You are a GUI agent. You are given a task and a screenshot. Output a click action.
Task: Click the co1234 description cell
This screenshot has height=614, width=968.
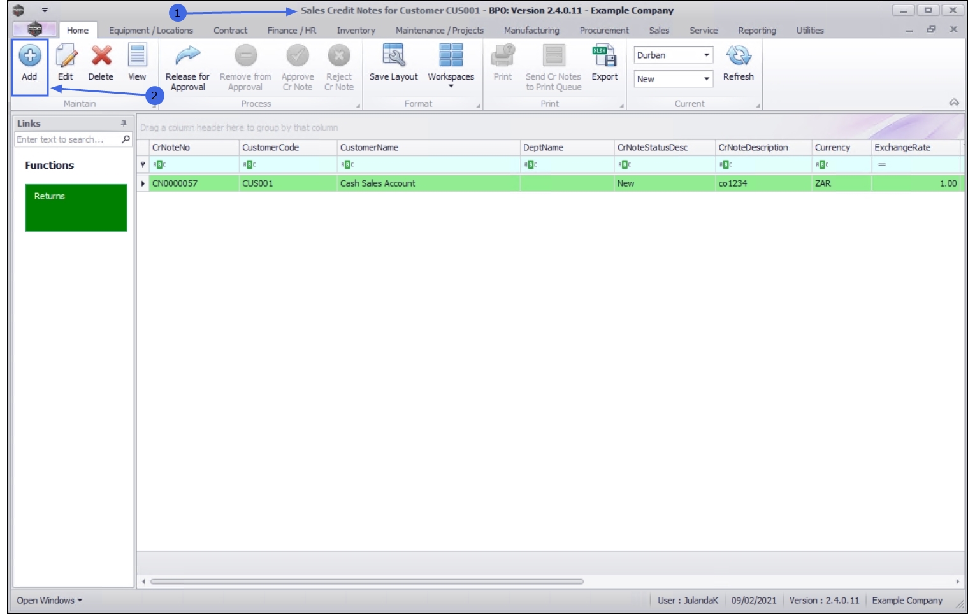(763, 183)
